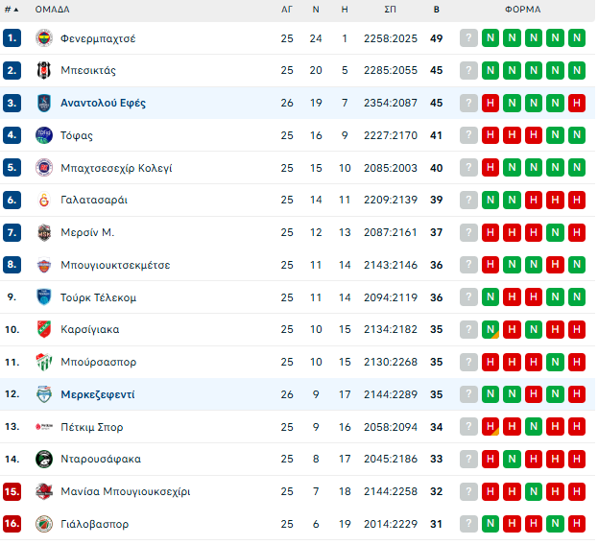
Task: Click the Γαλατασαράι club logo
Action: click(44, 201)
